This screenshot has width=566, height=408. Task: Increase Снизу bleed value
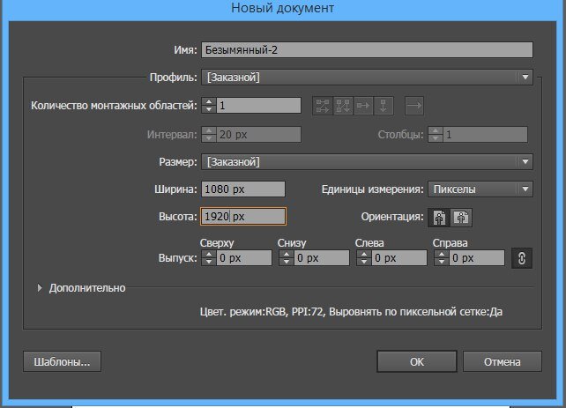287,255
